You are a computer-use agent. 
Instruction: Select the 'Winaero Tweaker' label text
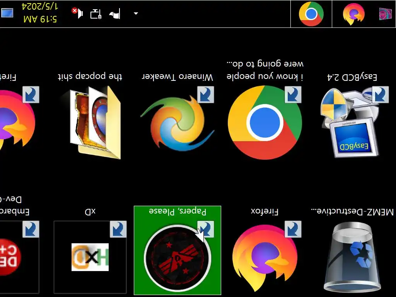(x=177, y=77)
